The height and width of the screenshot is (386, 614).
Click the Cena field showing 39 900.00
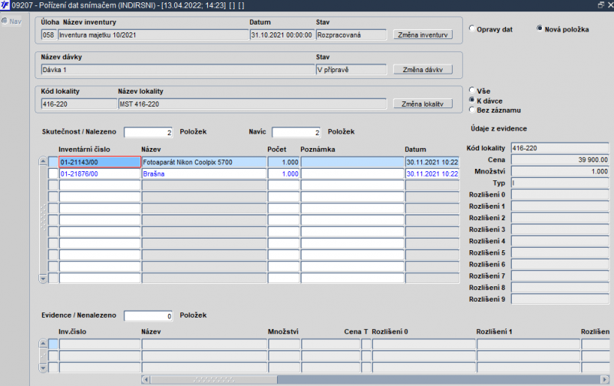coord(560,160)
